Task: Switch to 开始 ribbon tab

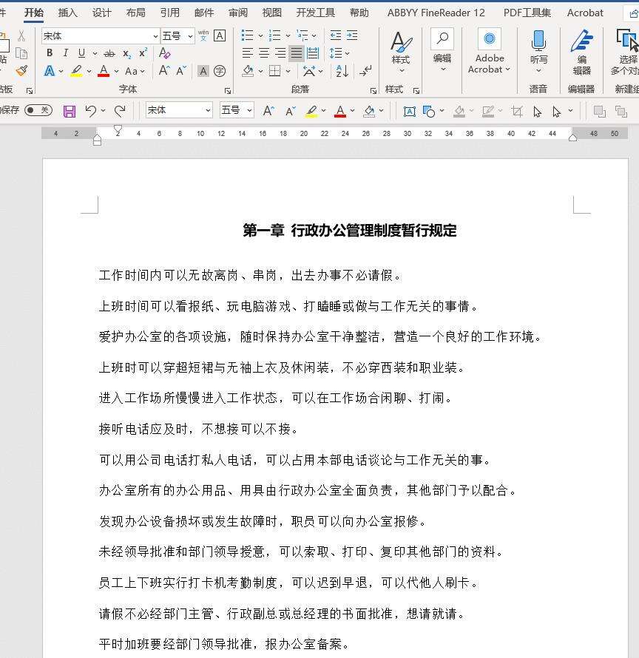Action: click(x=33, y=13)
